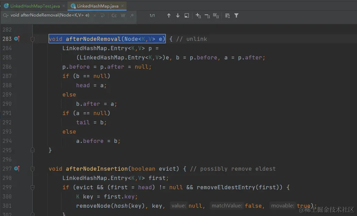Click the 1/1 match counter
The image size is (357, 216).
coord(152,15)
